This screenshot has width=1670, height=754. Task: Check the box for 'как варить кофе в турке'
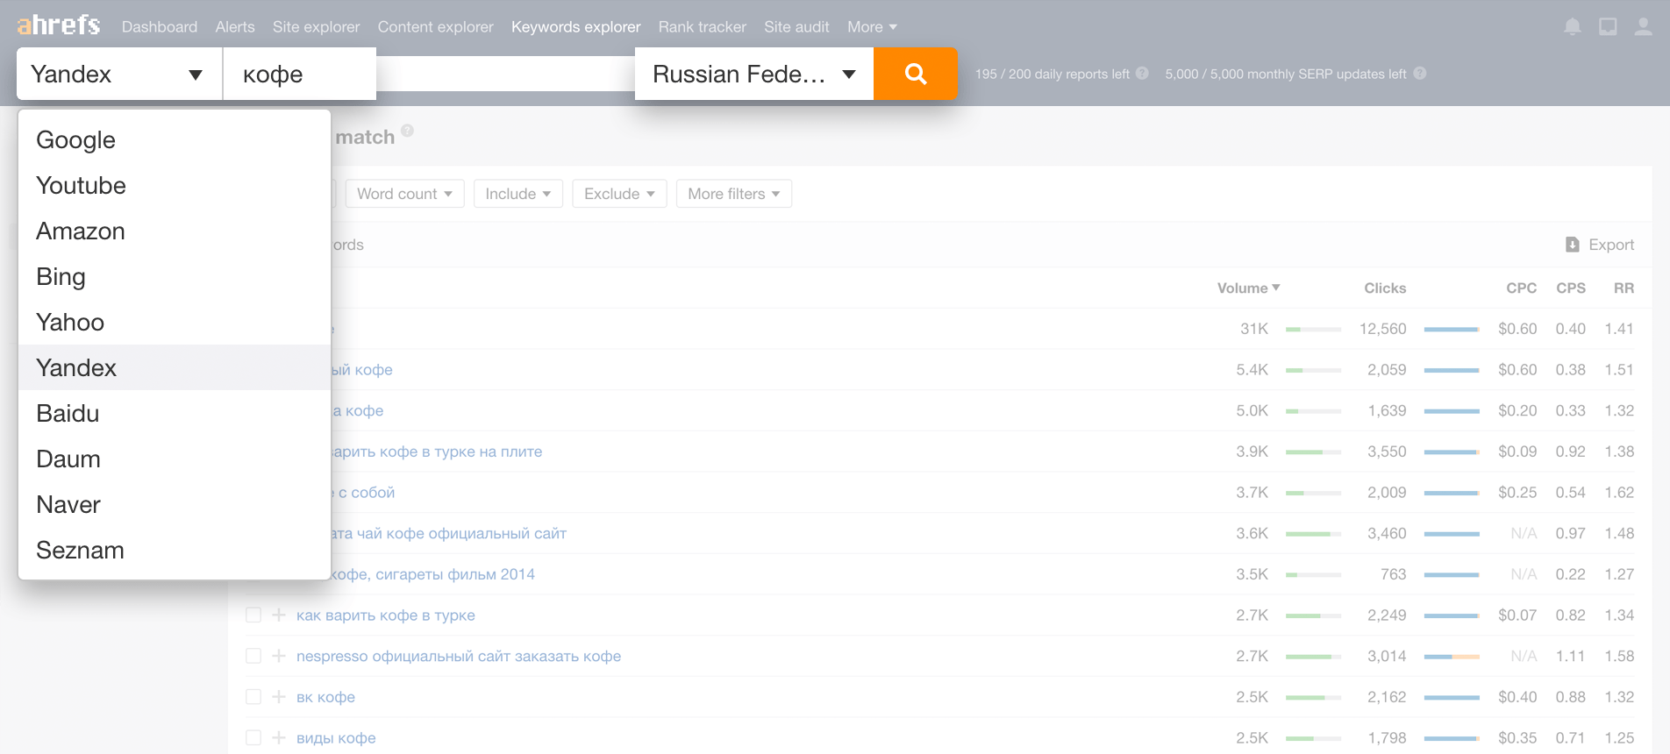(x=253, y=615)
